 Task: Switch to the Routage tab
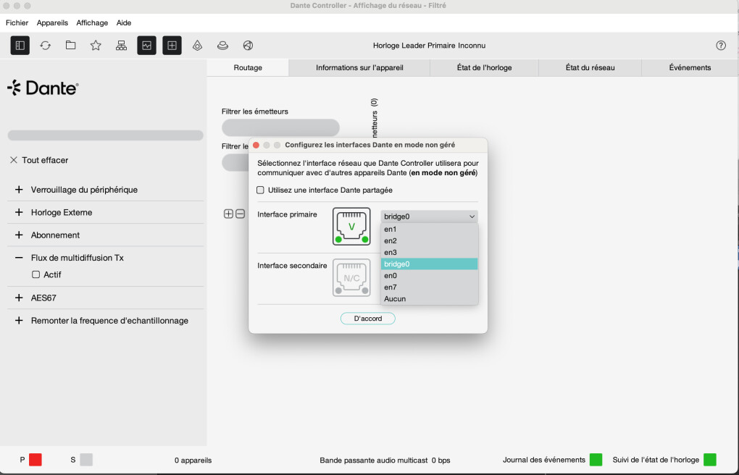[x=248, y=67]
